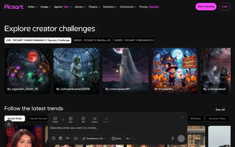Expand the Video menu

(33, 7)
